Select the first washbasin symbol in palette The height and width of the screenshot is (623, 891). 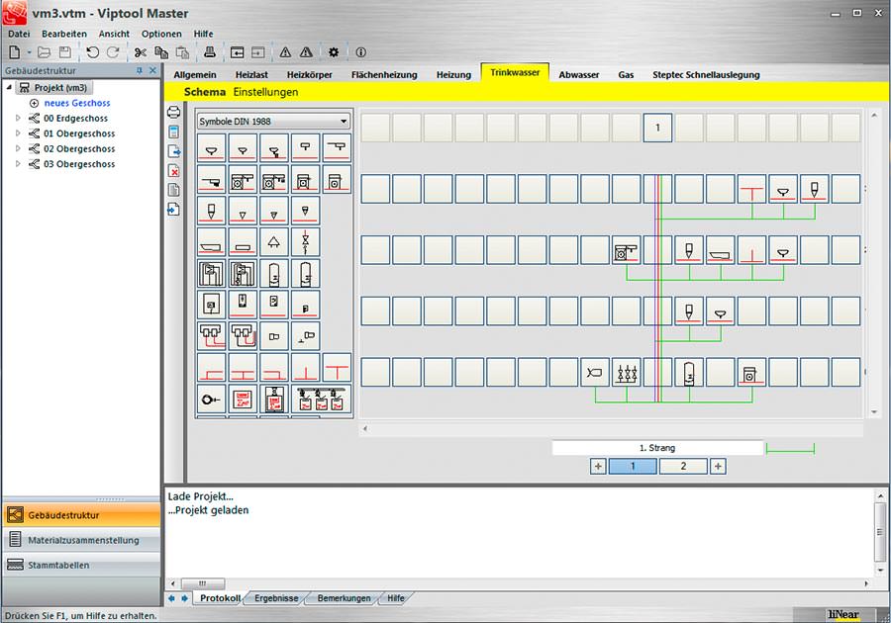212,148
